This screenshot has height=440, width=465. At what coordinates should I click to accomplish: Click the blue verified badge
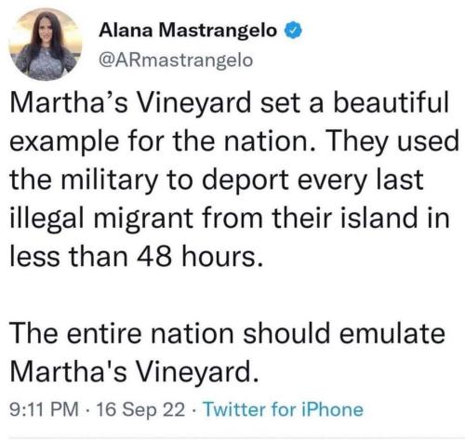pyautogui.click(x=293, y=31)
